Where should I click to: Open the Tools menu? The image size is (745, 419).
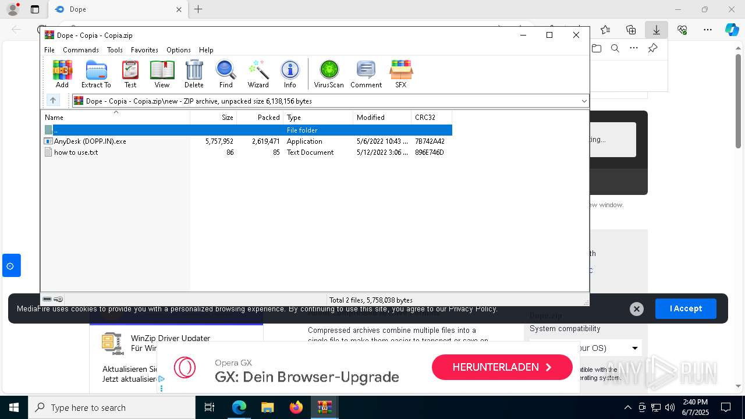(115, 50)
